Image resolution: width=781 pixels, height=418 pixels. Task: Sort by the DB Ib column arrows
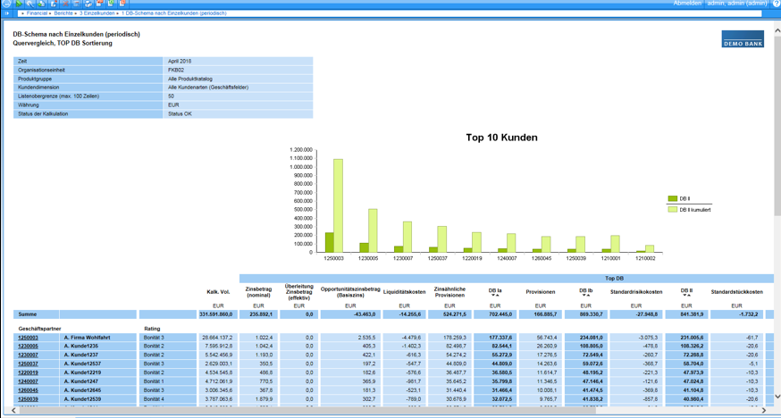pyautogui.click(x=585, y=296)
